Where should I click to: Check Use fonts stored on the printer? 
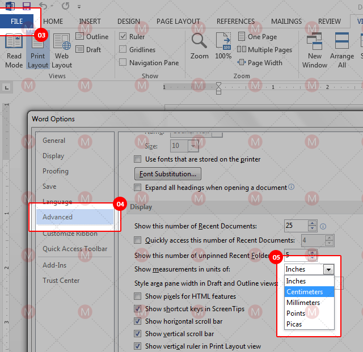[x=137, y=159]
